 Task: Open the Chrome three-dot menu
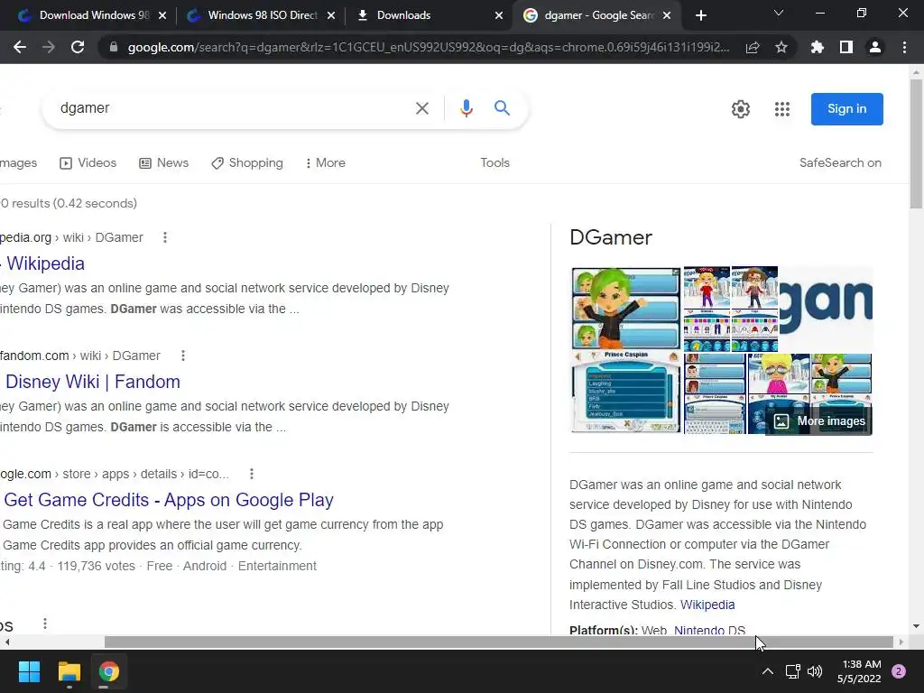click(x=904, y=47)
